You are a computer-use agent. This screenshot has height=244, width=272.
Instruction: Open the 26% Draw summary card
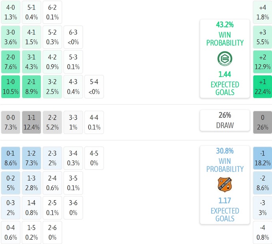click(225, 120)
